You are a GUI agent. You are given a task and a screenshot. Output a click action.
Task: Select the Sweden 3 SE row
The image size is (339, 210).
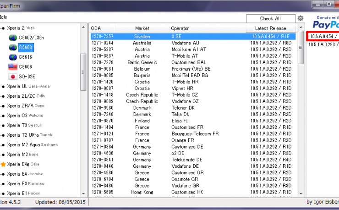[193, 36]
